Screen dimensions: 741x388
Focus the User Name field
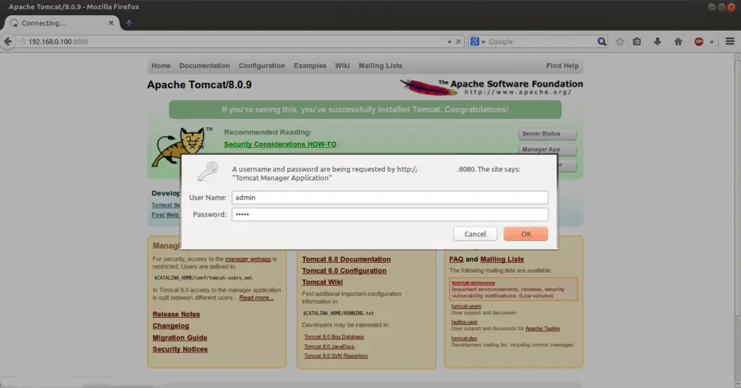[390, 198]
